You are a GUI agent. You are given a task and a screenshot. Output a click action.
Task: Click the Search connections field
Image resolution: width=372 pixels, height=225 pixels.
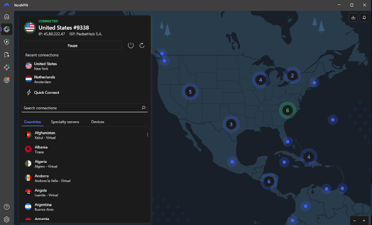pos(84,108)
